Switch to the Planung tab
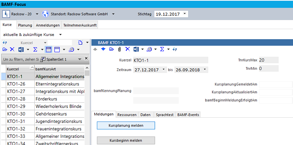 (x=25, y=25)
